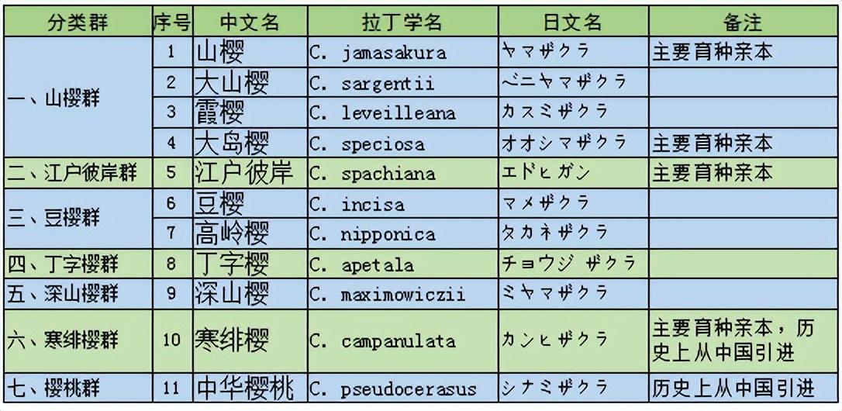Select the C. campanulata cell
Image resolution: width=842 pixels, height=411 pixels.
pos(402,340)
